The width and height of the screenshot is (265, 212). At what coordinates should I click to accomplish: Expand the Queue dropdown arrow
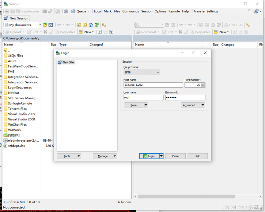(x=89, y=11)
